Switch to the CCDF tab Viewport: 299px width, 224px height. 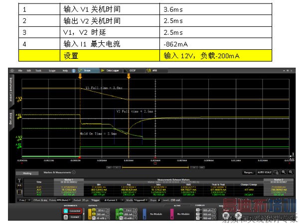click(x=134, y=71)
